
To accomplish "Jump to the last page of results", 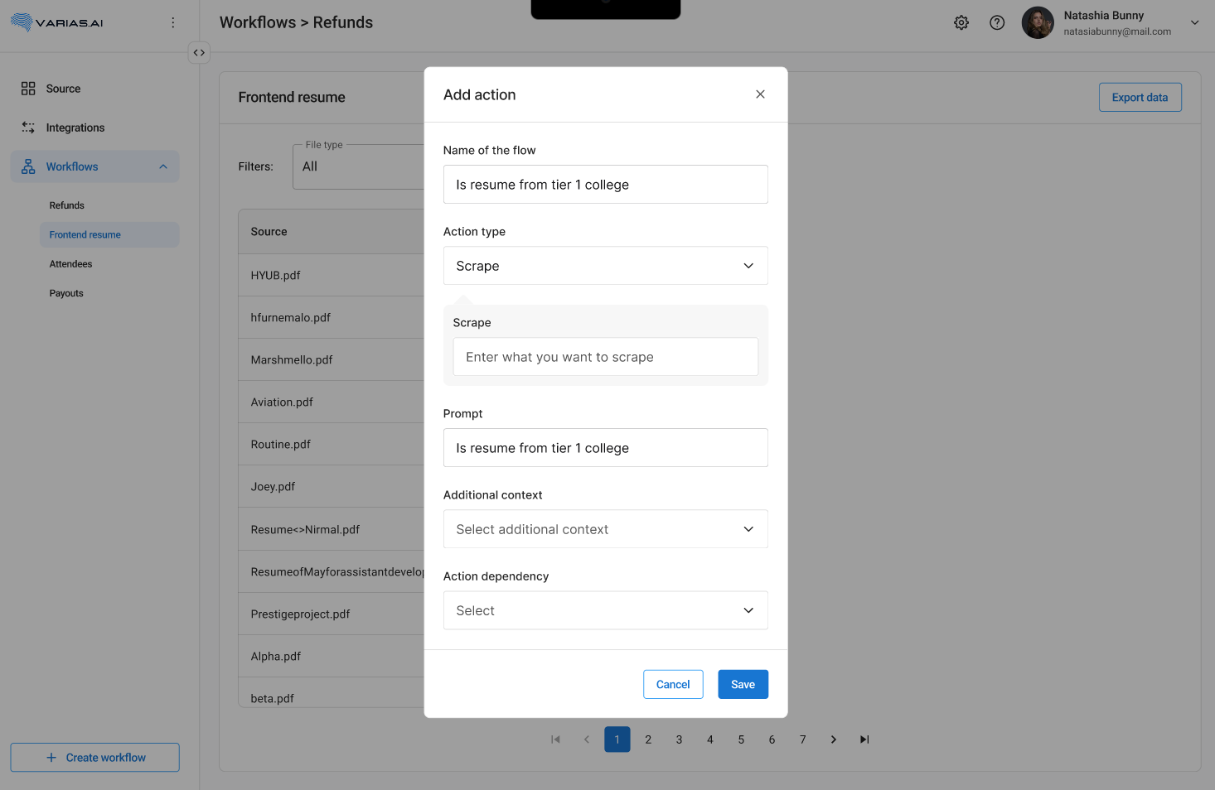I will (864, 739).
